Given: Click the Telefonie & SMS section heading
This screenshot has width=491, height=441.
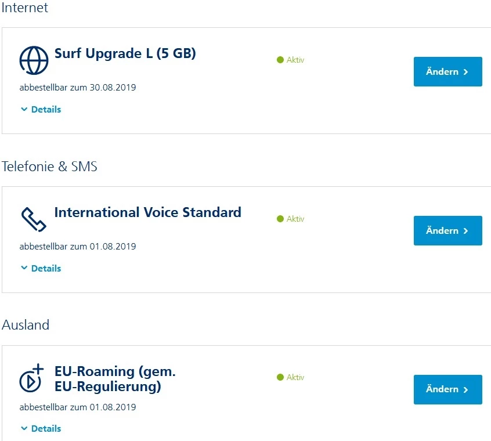Looking at the screenshot, I should (49, 167).
